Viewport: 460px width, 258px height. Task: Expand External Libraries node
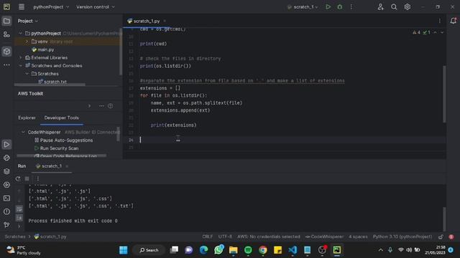pos(21,57)
